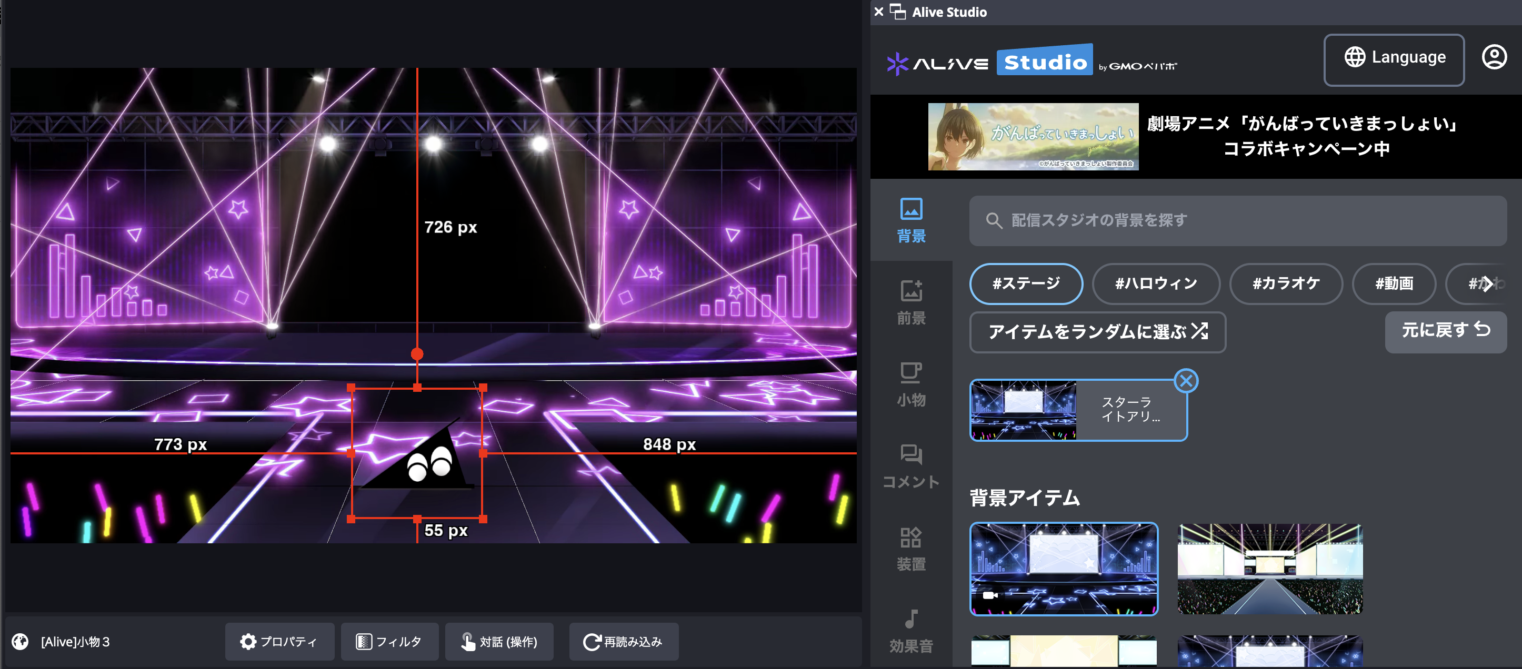Open the 小物 props sidebar tab

[910, 384]
